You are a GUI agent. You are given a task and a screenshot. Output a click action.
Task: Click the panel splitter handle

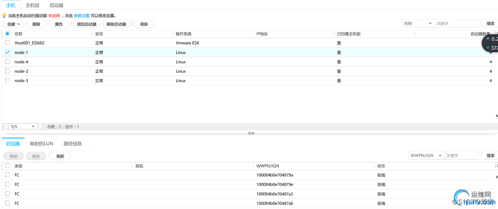(251, 133)
